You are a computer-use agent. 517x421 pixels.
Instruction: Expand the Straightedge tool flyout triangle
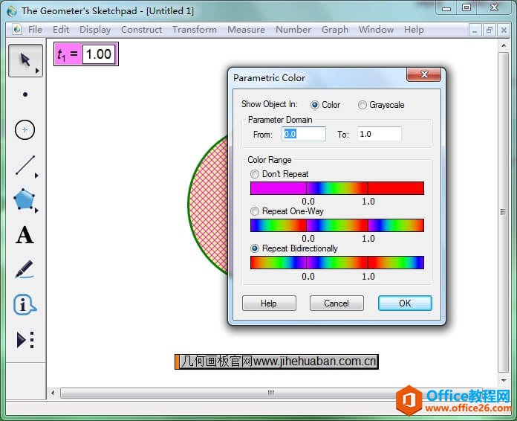(x=36, y=176)
